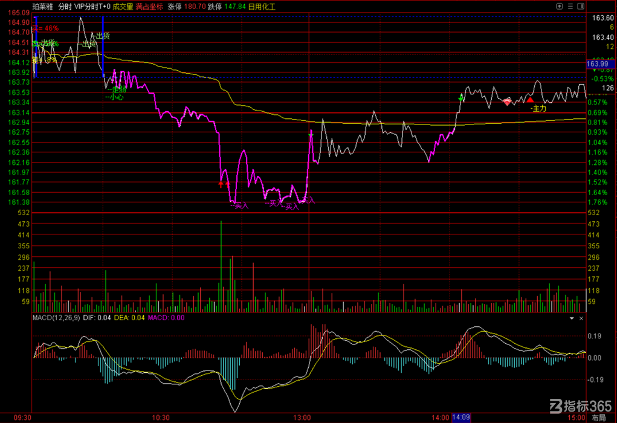Select the 分时 view label
The height and width of the screenshot is (423, 617).
(65, 7)
